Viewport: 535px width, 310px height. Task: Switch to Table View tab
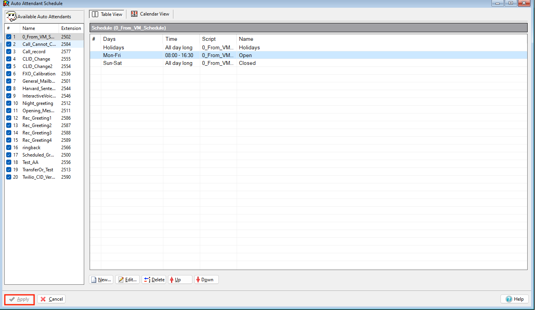tap(107, 14)
